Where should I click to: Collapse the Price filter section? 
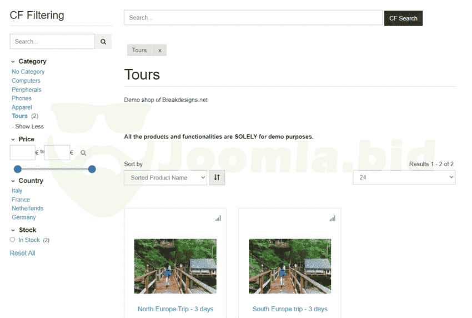(13, 140)
